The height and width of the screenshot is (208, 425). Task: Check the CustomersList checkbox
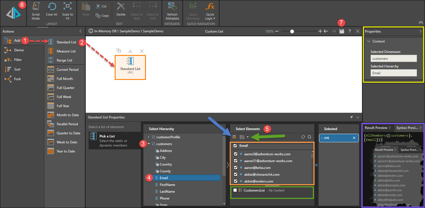[235, 190]
